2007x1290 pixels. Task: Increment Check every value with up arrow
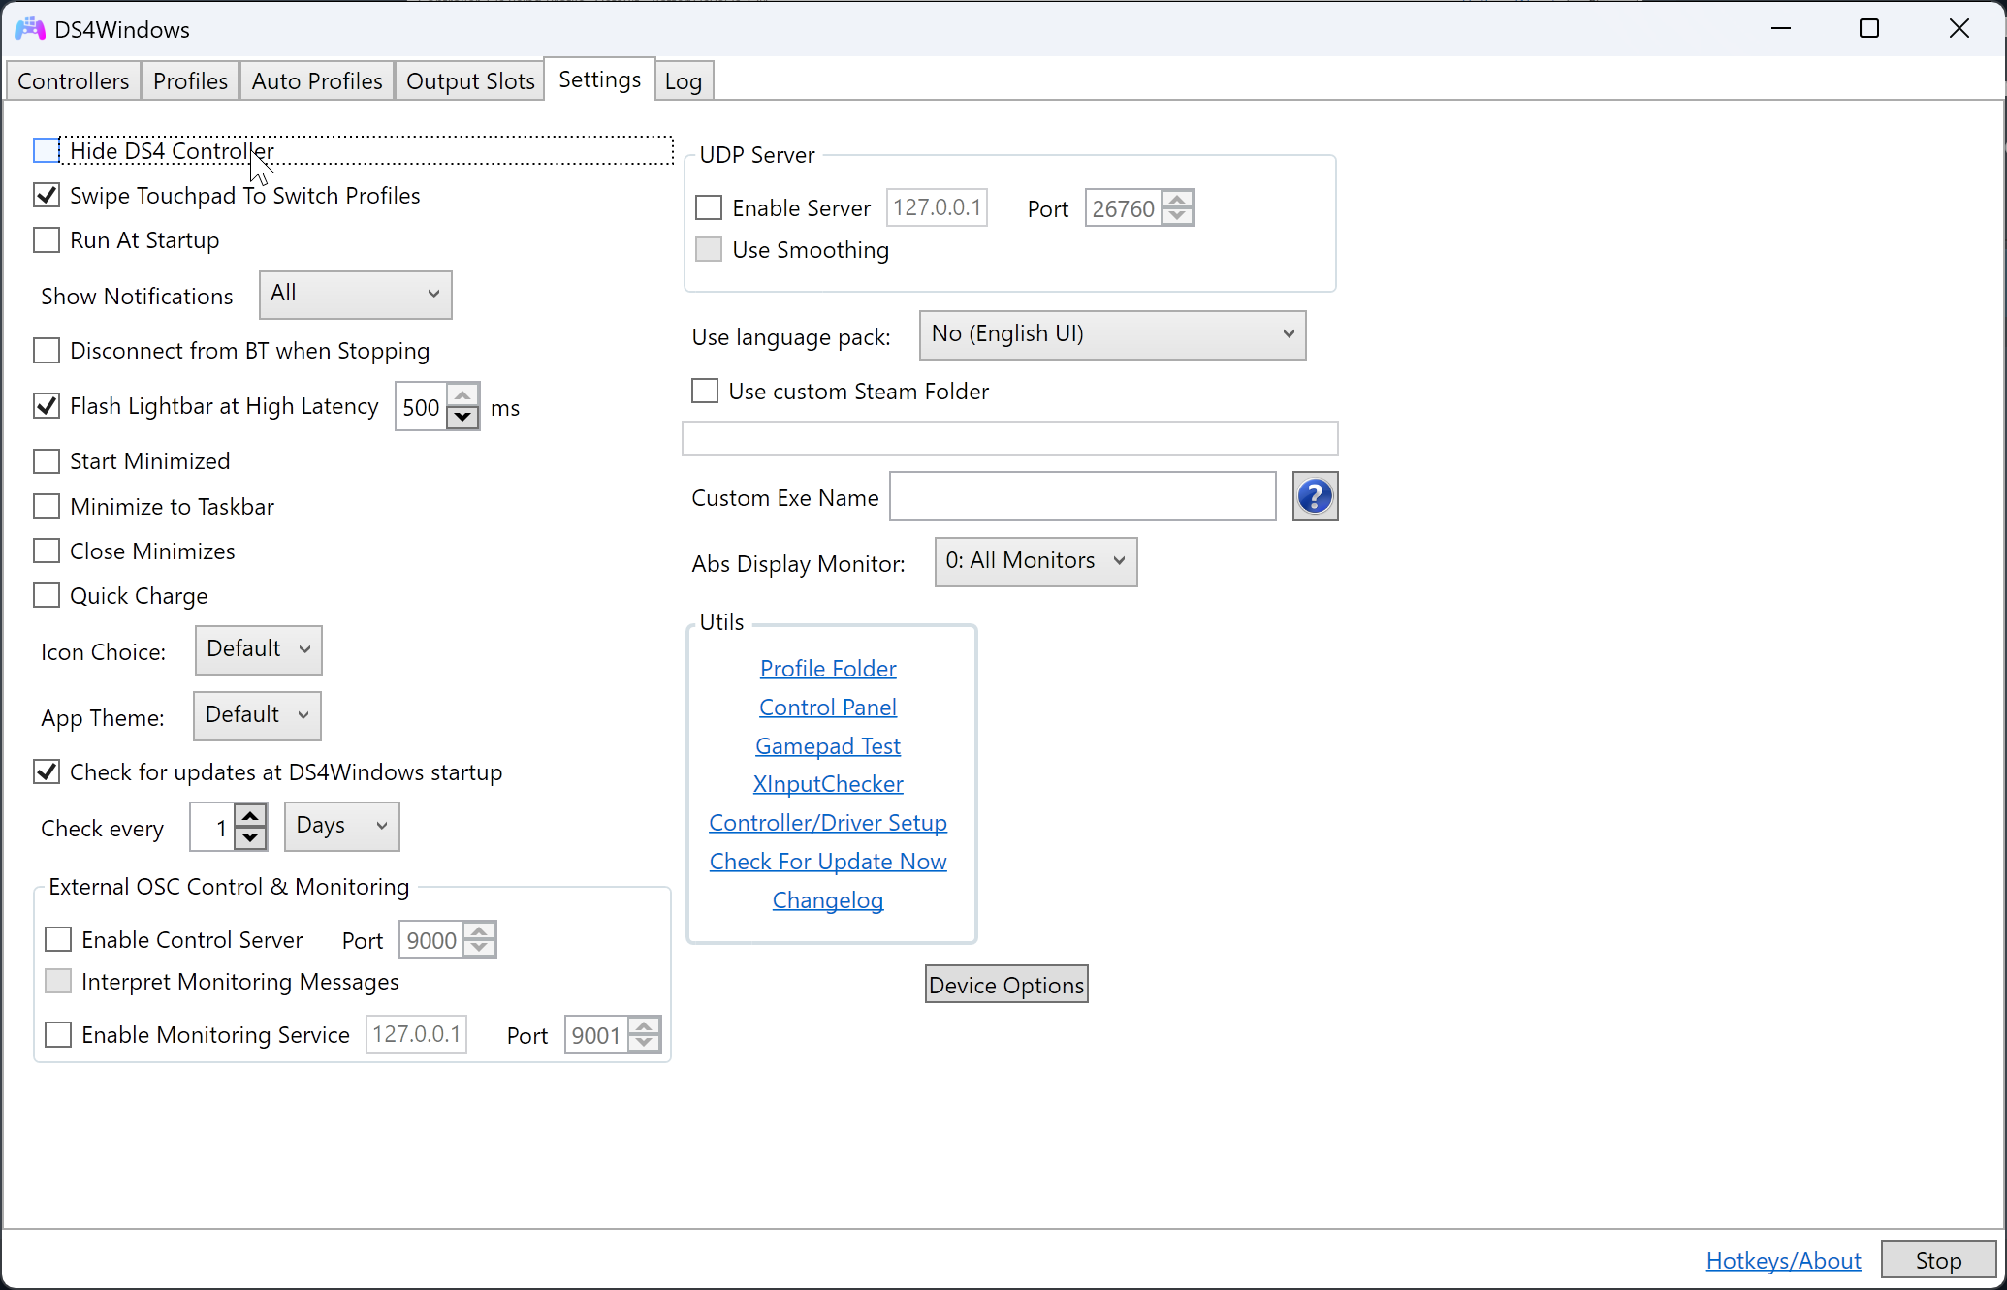251,817
